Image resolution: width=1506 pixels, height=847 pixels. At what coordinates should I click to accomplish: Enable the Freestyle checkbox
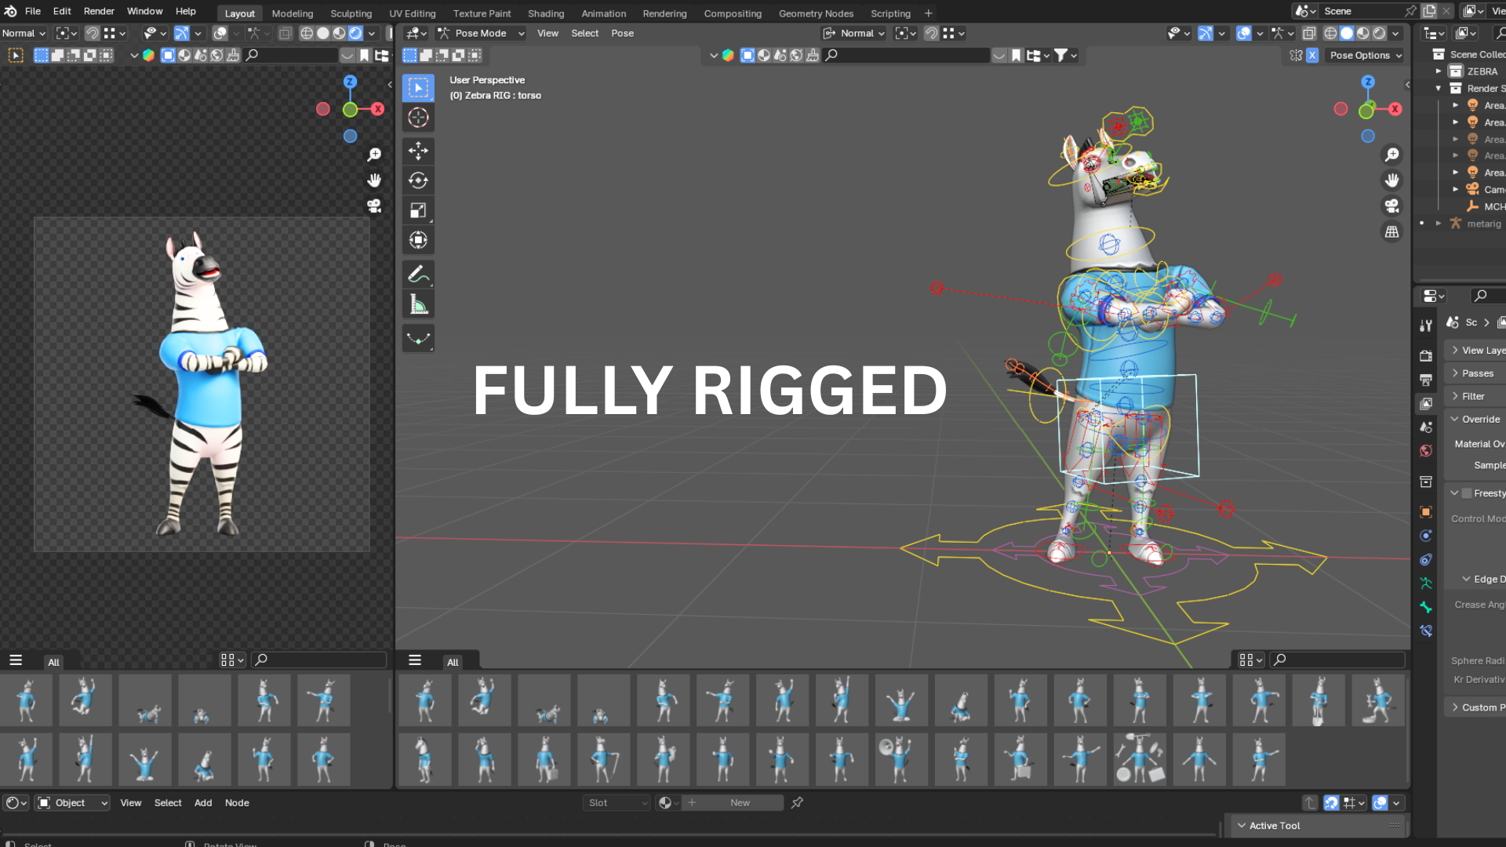coord(1466,493)
